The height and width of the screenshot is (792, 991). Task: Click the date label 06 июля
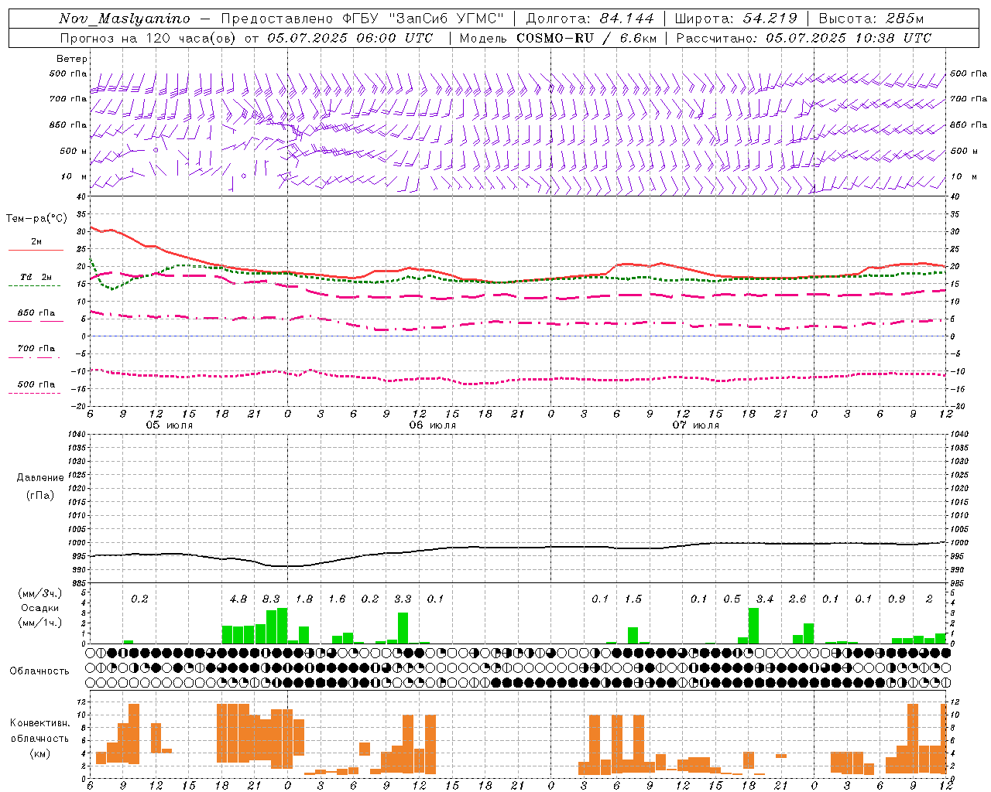coord(433,425)
